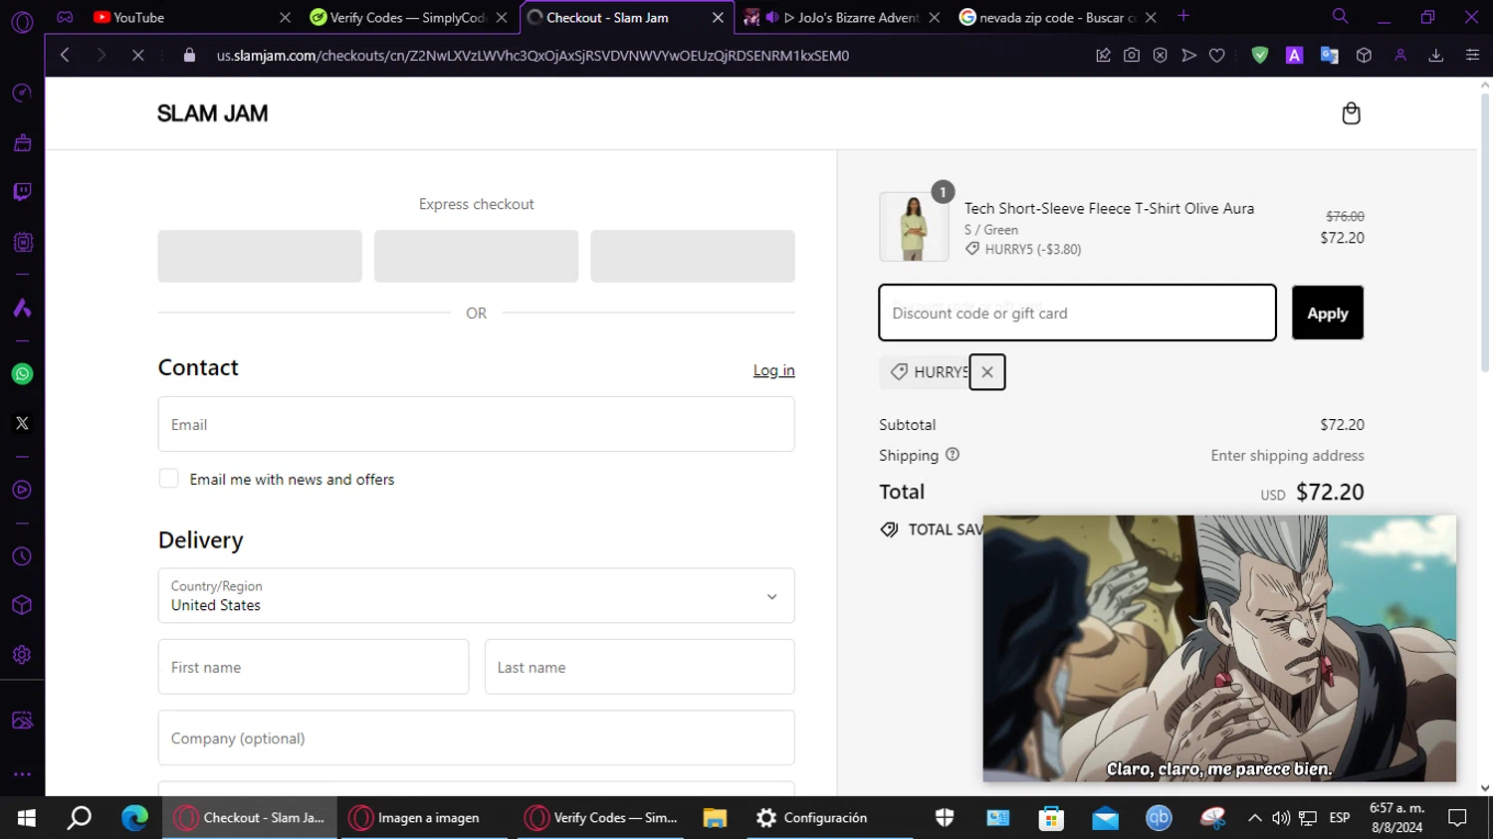Open the volume control in system tray
Image resolution: width=1493 pixels, height=839 pixels.
pos(1281,818)
